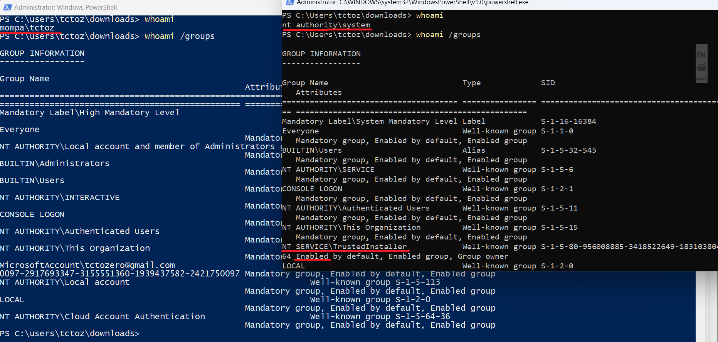Click the 'NT AUTHORITY\Cloud Account Authentication' row
This screenshot has width=718, height=342.
click(x=103, y=317)
